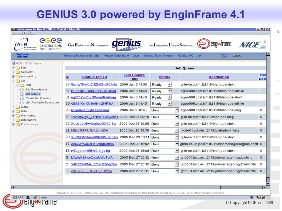The height and width of the screenshot is (211, 282).
Task: Open job ivKeaRNJtYijhTfjaaeaAA
Action: pos(90,110)
